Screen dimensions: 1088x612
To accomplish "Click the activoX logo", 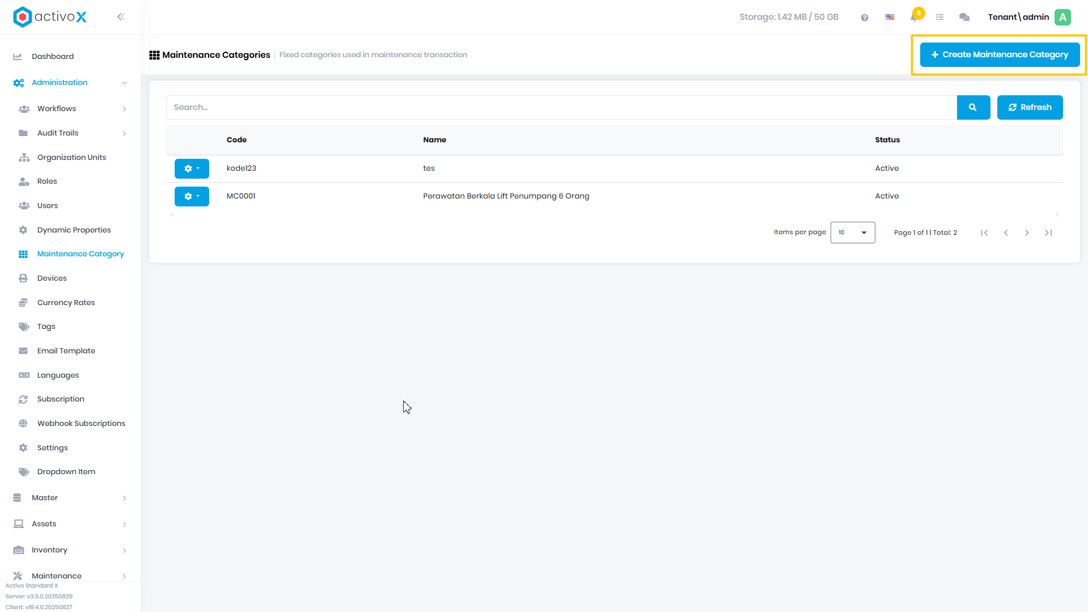I will coord(50,17).
